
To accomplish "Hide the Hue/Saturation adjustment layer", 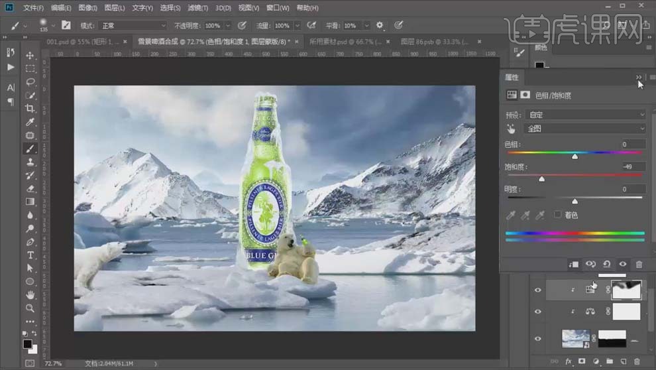I will (537, 289).
